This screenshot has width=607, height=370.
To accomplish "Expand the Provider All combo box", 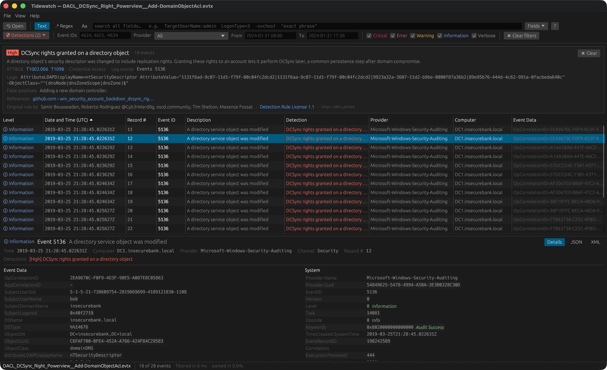I will click(191, 36).
